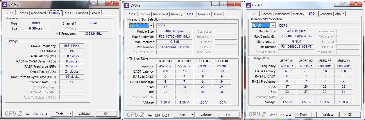Click the Tools button in the middle window
The image size is (365, 120).
click(x=182, y=115)
